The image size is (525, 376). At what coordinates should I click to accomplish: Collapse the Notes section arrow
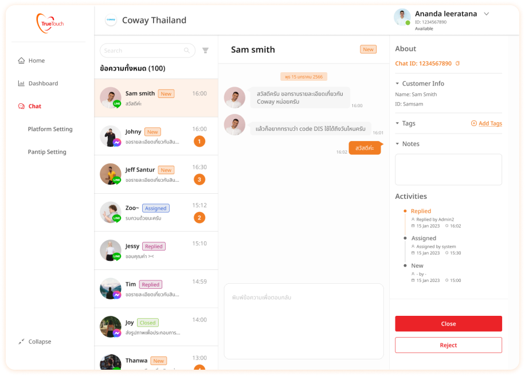397,144
